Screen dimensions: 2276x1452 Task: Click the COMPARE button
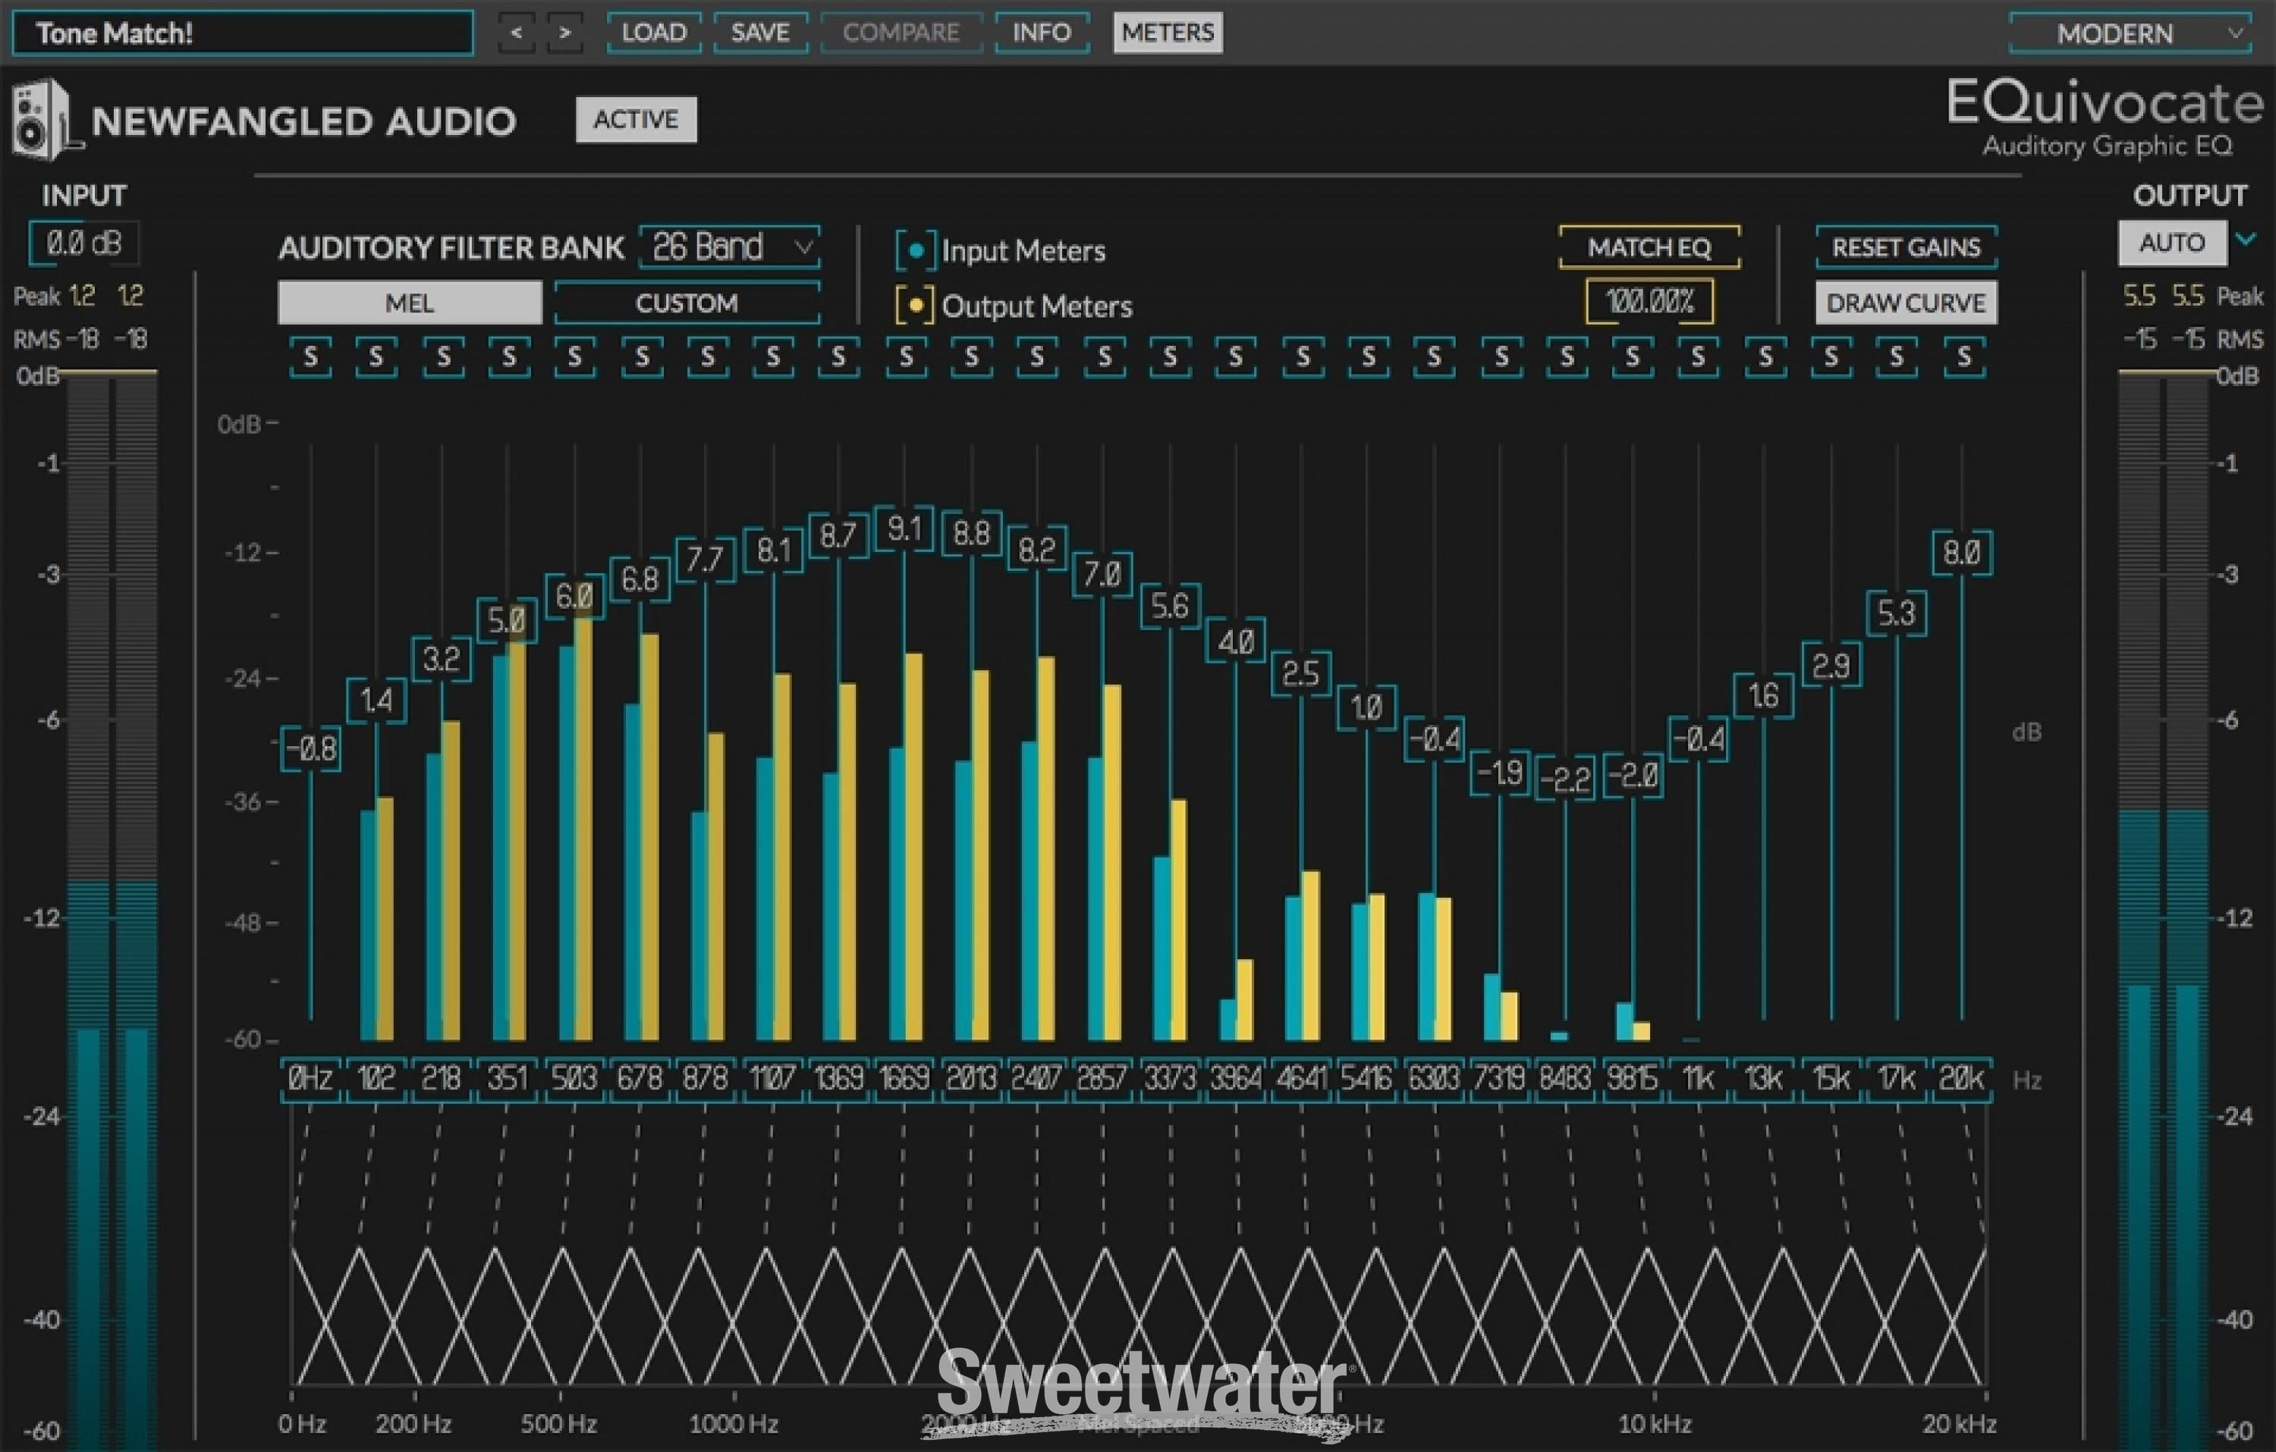(x=902, y=32)
